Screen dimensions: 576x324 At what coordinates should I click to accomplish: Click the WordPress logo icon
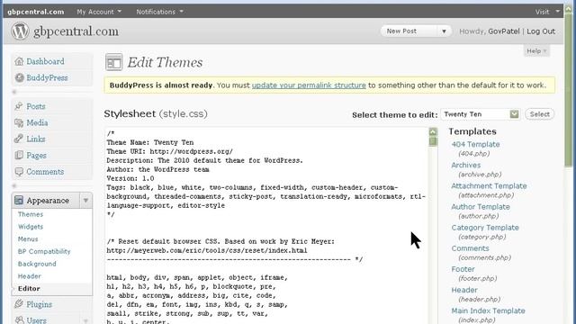tap(20, 31)
